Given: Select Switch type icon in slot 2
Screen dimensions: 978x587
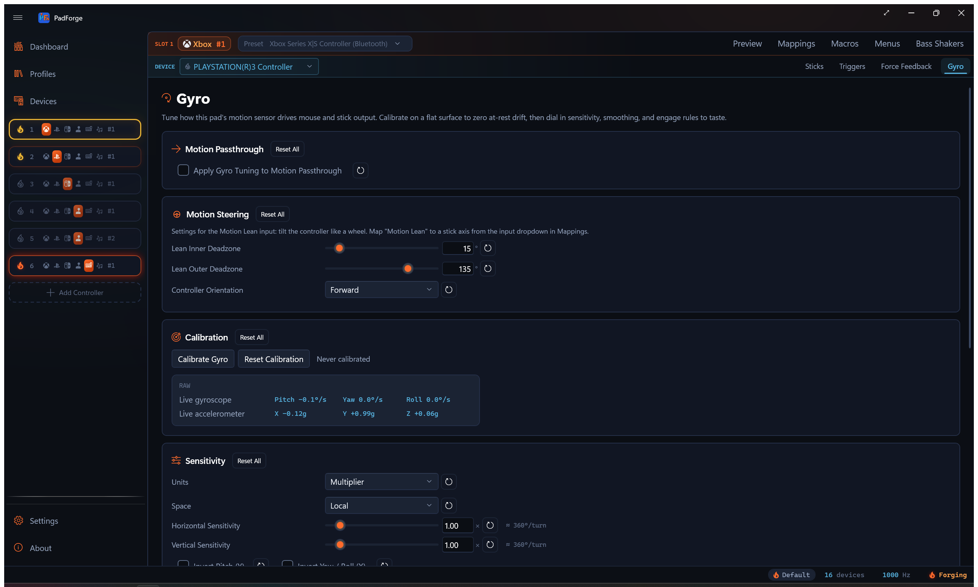Looking at the screenshot, I should tap(68, 157).
